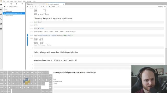Viewport: 167px width, 93px height.
Task: Click the rain_df.columns code cell
Action: coord(99,29)
